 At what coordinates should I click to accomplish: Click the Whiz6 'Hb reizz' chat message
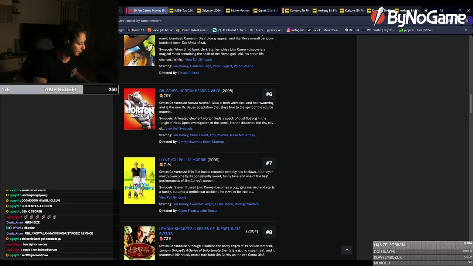pos(20,228)
